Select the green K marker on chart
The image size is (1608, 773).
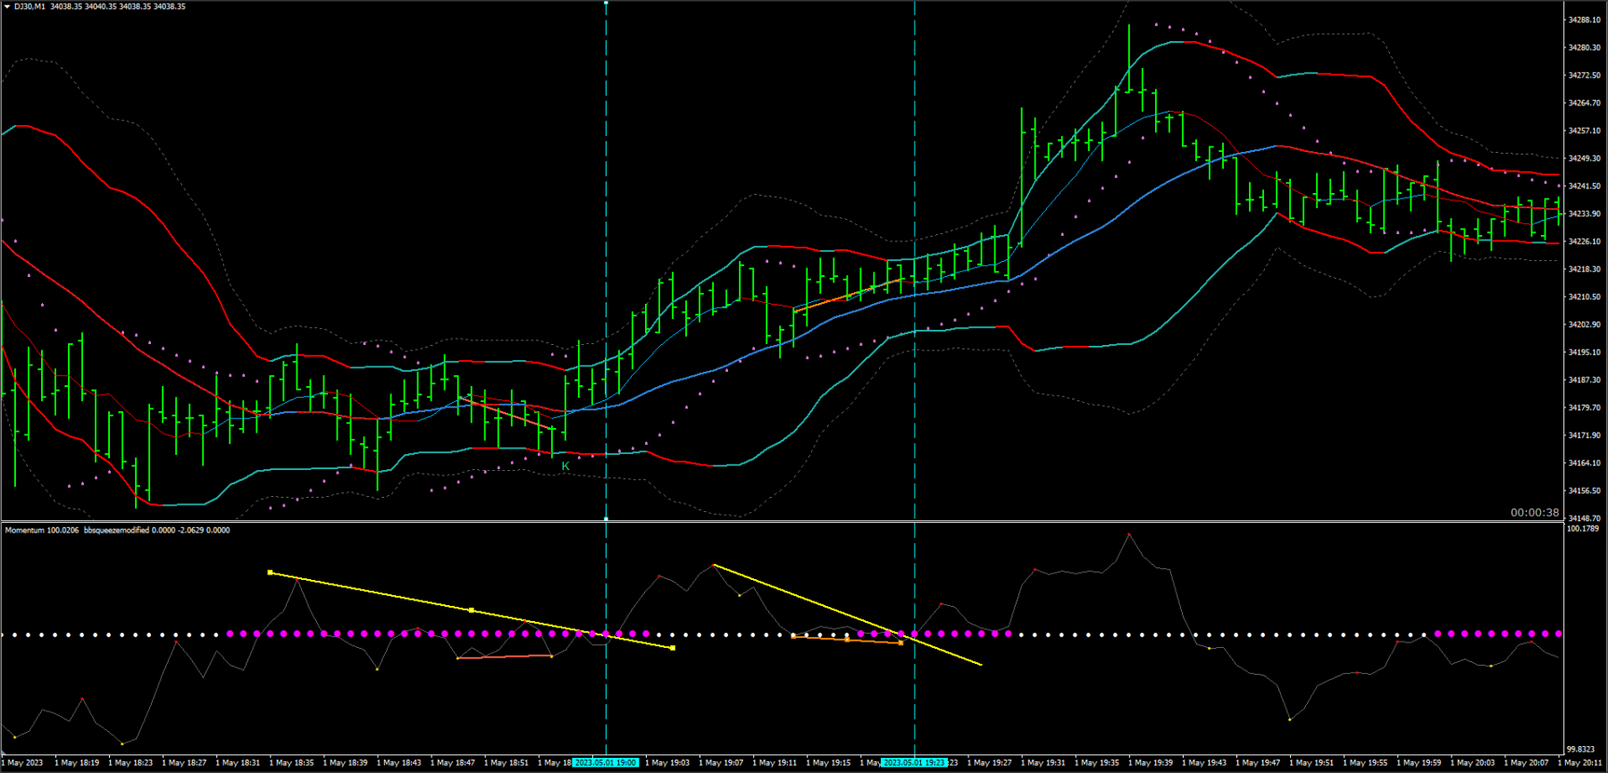(x=565, y=466)
